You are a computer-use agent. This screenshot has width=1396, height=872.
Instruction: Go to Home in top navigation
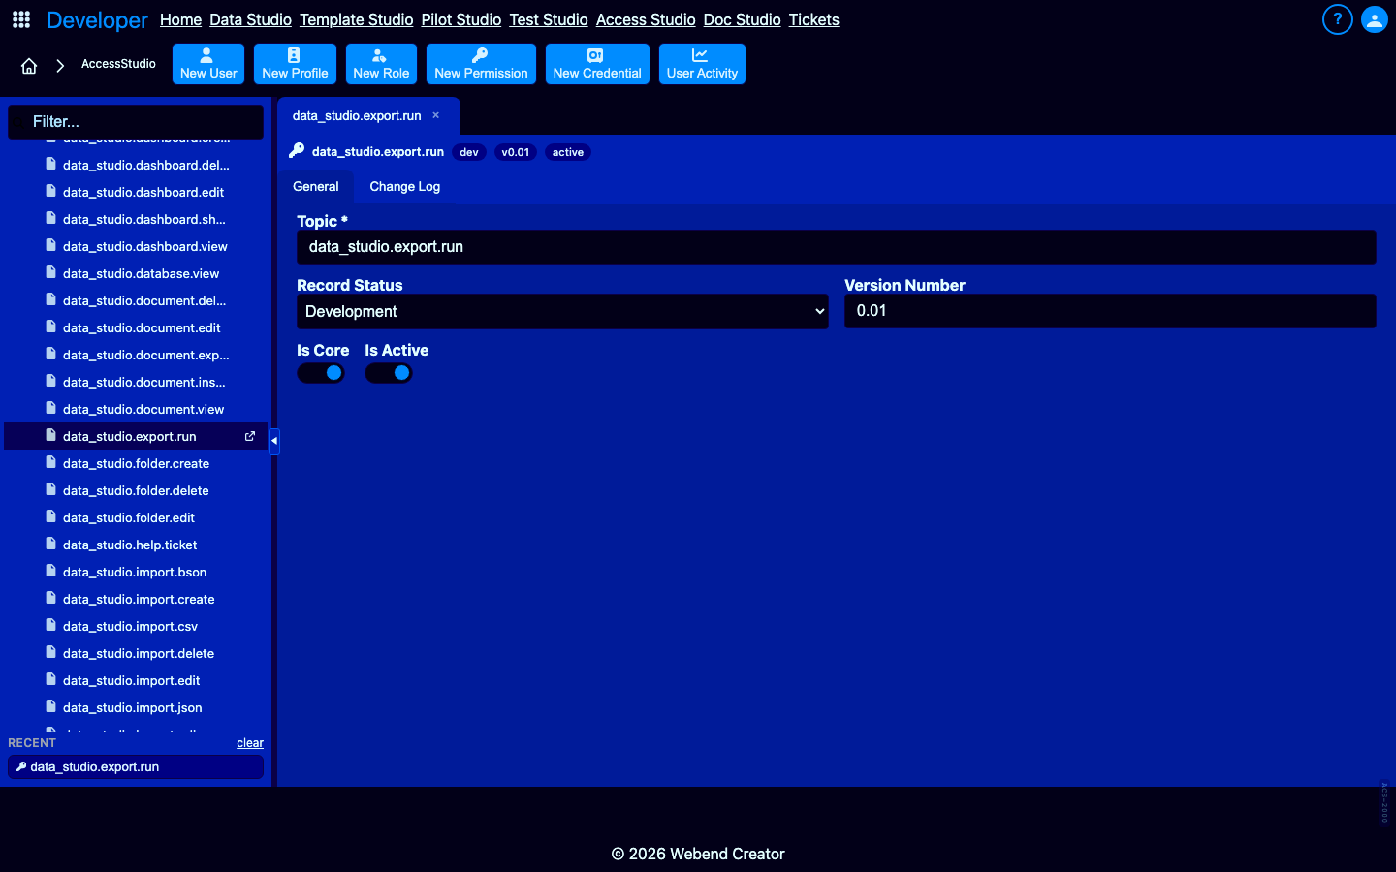(x=180, y=19)
